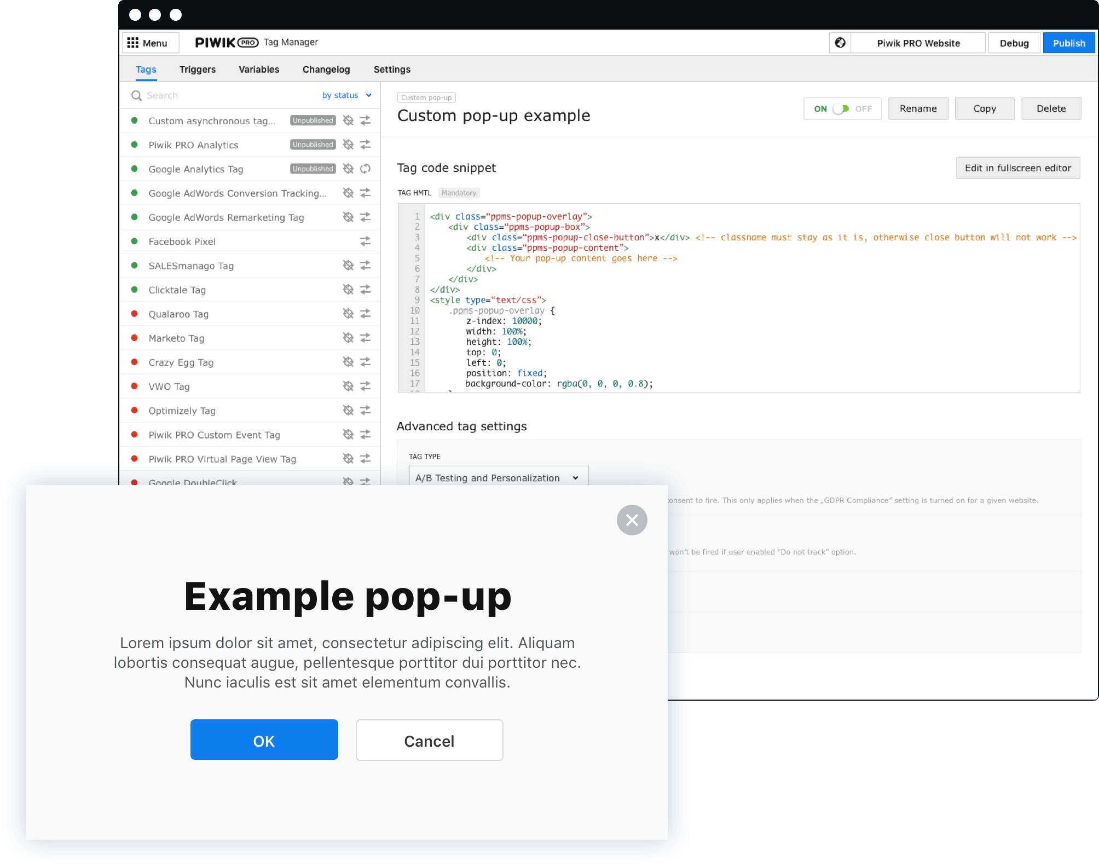Viewport: 1099px width, 866px height.
Task: Click the green status dot of Clicktale Tag
Action: point(134,290)
